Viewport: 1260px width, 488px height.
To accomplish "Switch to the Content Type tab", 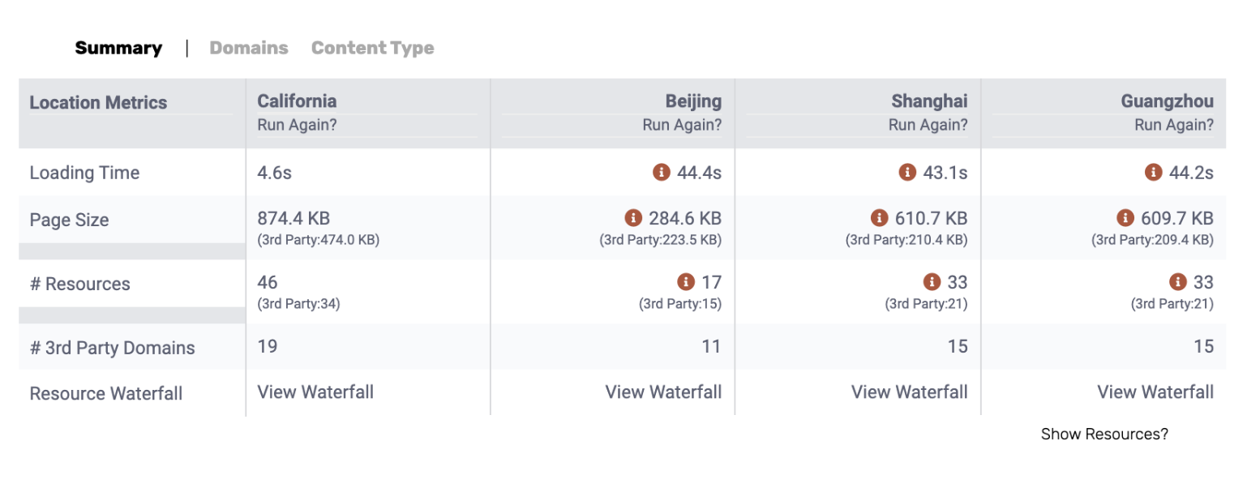I will 373,48.
